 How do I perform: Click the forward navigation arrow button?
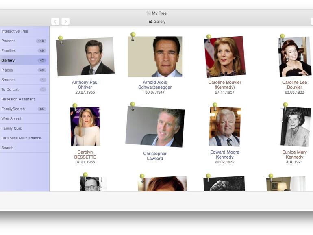click(x=65, y=22)
